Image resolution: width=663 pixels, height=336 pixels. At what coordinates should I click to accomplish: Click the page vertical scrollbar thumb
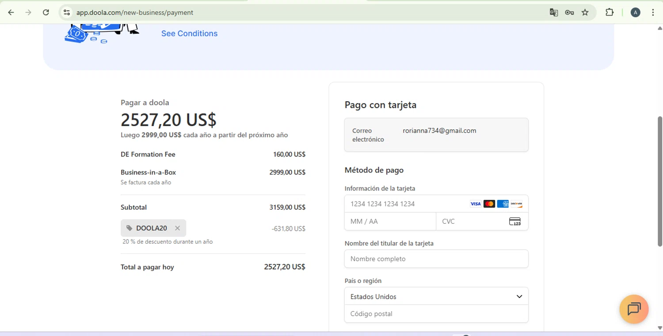(x=660, y=181)
